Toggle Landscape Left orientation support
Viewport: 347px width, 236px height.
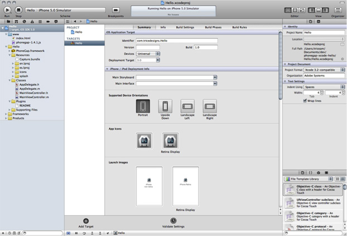point(187,106)
